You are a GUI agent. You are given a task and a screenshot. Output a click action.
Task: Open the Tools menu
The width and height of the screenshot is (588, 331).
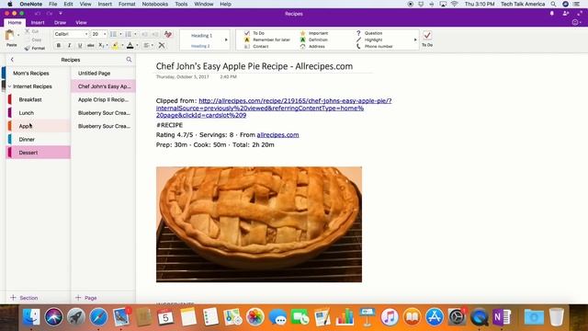click(x=181, y=4)
